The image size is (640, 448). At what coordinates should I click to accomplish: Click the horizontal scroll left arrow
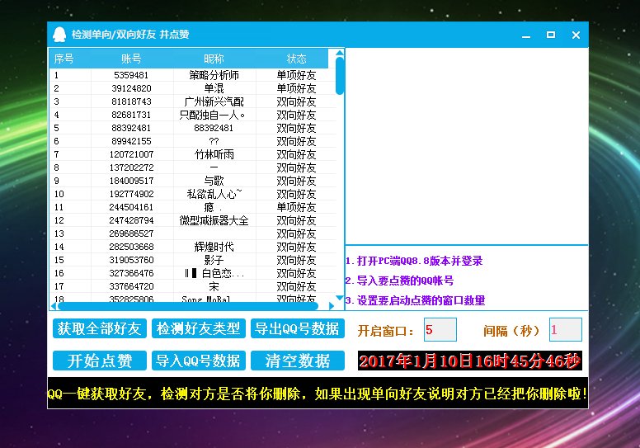(x=54, y=306)
